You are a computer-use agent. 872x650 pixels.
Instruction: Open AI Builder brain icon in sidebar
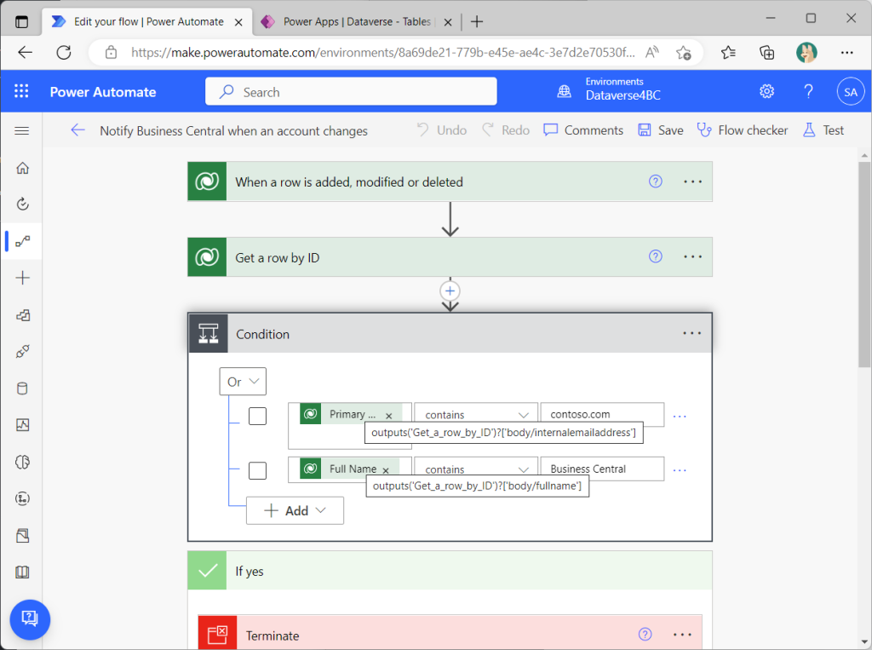click(x=22, y=462)
